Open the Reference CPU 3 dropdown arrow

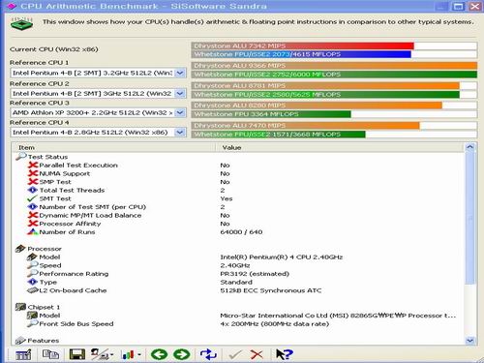[180, 112]
